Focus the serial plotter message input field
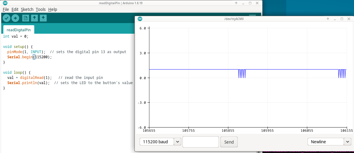The image size is (354, 153). (x=200, y=142)
